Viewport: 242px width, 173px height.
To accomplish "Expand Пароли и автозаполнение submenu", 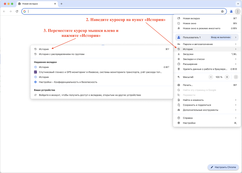I will pos(207,44).
